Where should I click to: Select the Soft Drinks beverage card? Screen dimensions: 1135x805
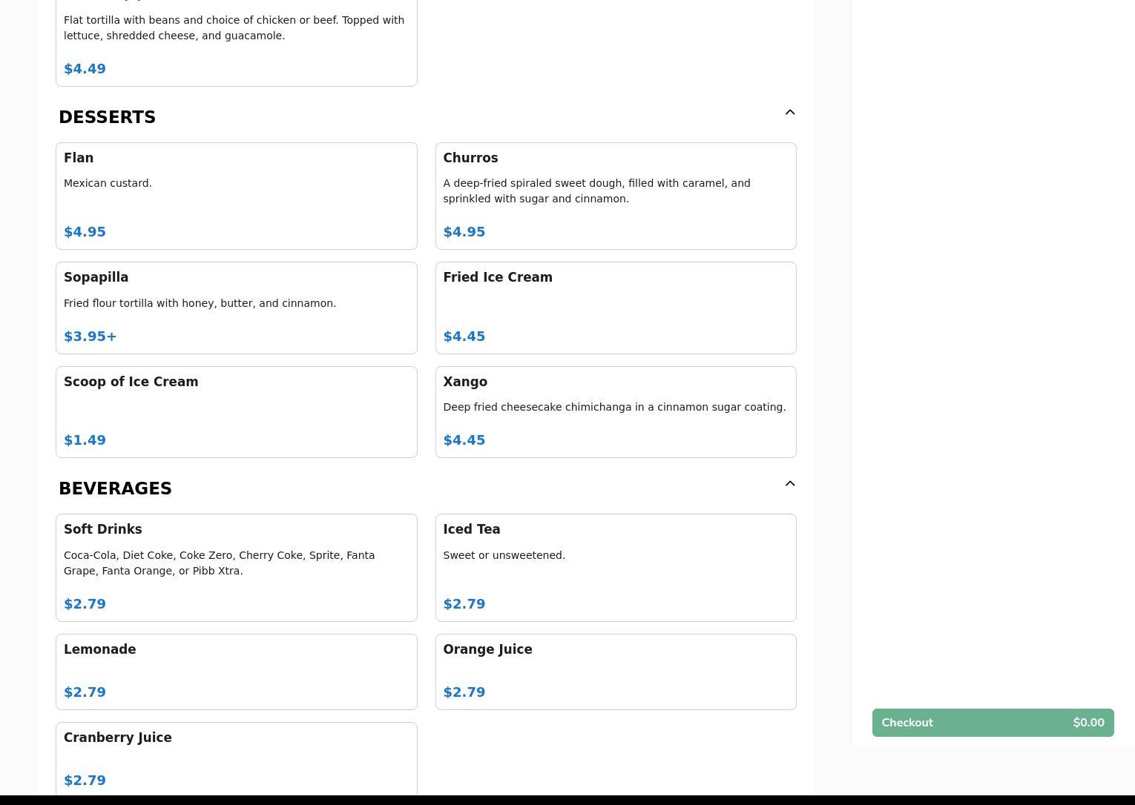237,568
